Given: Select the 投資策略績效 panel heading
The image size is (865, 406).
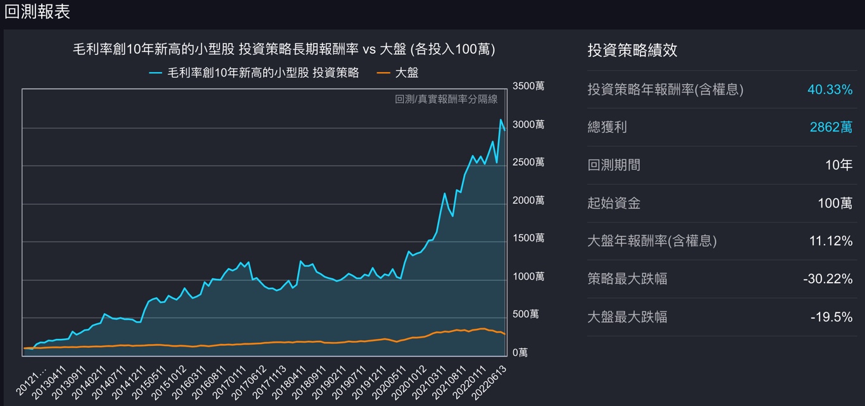Looking at the screenshot, I should 632,50.
